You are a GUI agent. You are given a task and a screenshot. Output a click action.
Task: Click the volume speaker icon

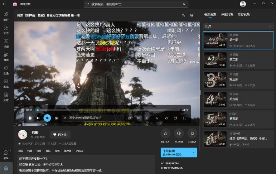(x=148, y=118)
